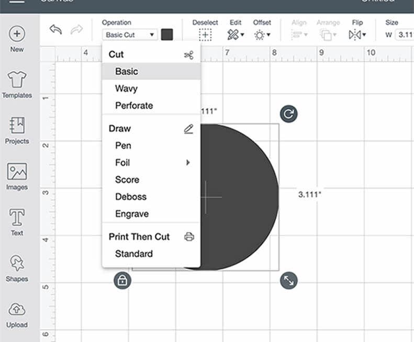Select Standard Print Then Cut
The width and height of the screenshot is (414, 342).
tap(151, 254)
